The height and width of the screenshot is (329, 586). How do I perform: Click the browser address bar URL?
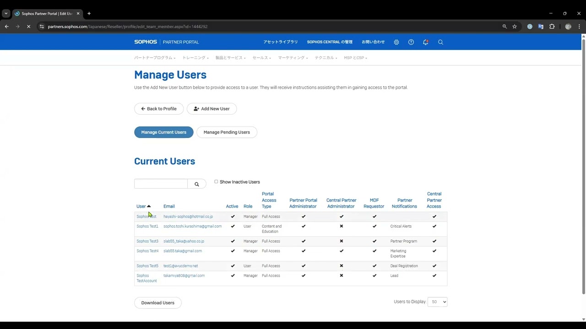click(x=128, y=27)
